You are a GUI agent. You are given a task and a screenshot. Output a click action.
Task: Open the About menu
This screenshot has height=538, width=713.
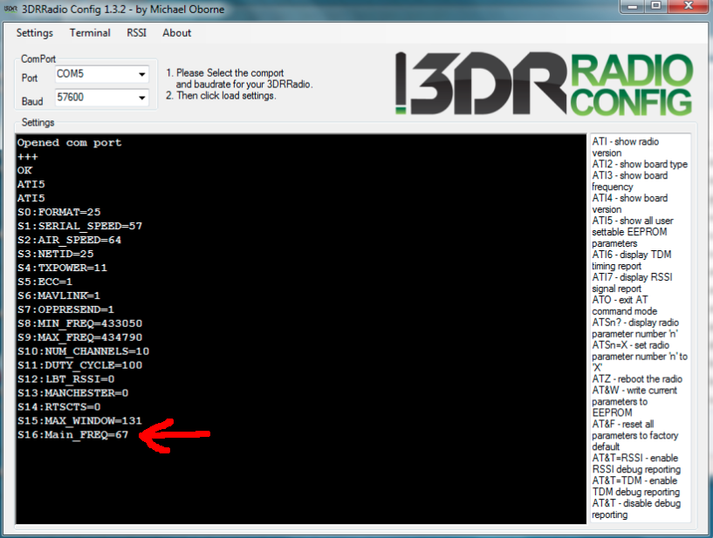(x=176, y=33)
